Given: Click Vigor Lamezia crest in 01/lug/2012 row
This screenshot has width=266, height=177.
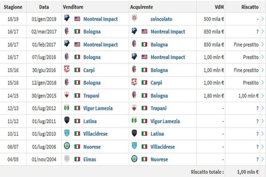Looking at the screenshot, I should pyautogui.click(x=67, y=108).
